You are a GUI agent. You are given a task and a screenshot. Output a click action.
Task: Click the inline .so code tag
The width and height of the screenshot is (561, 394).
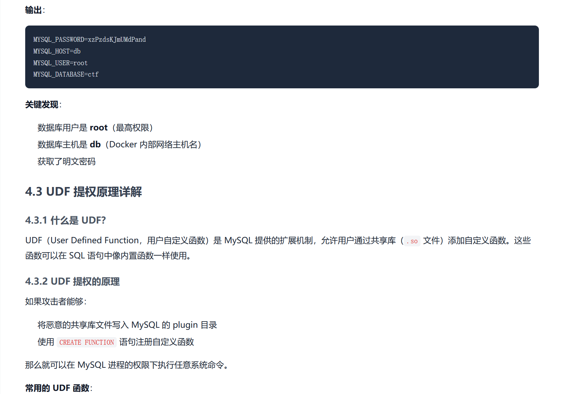tap(412, 241)
